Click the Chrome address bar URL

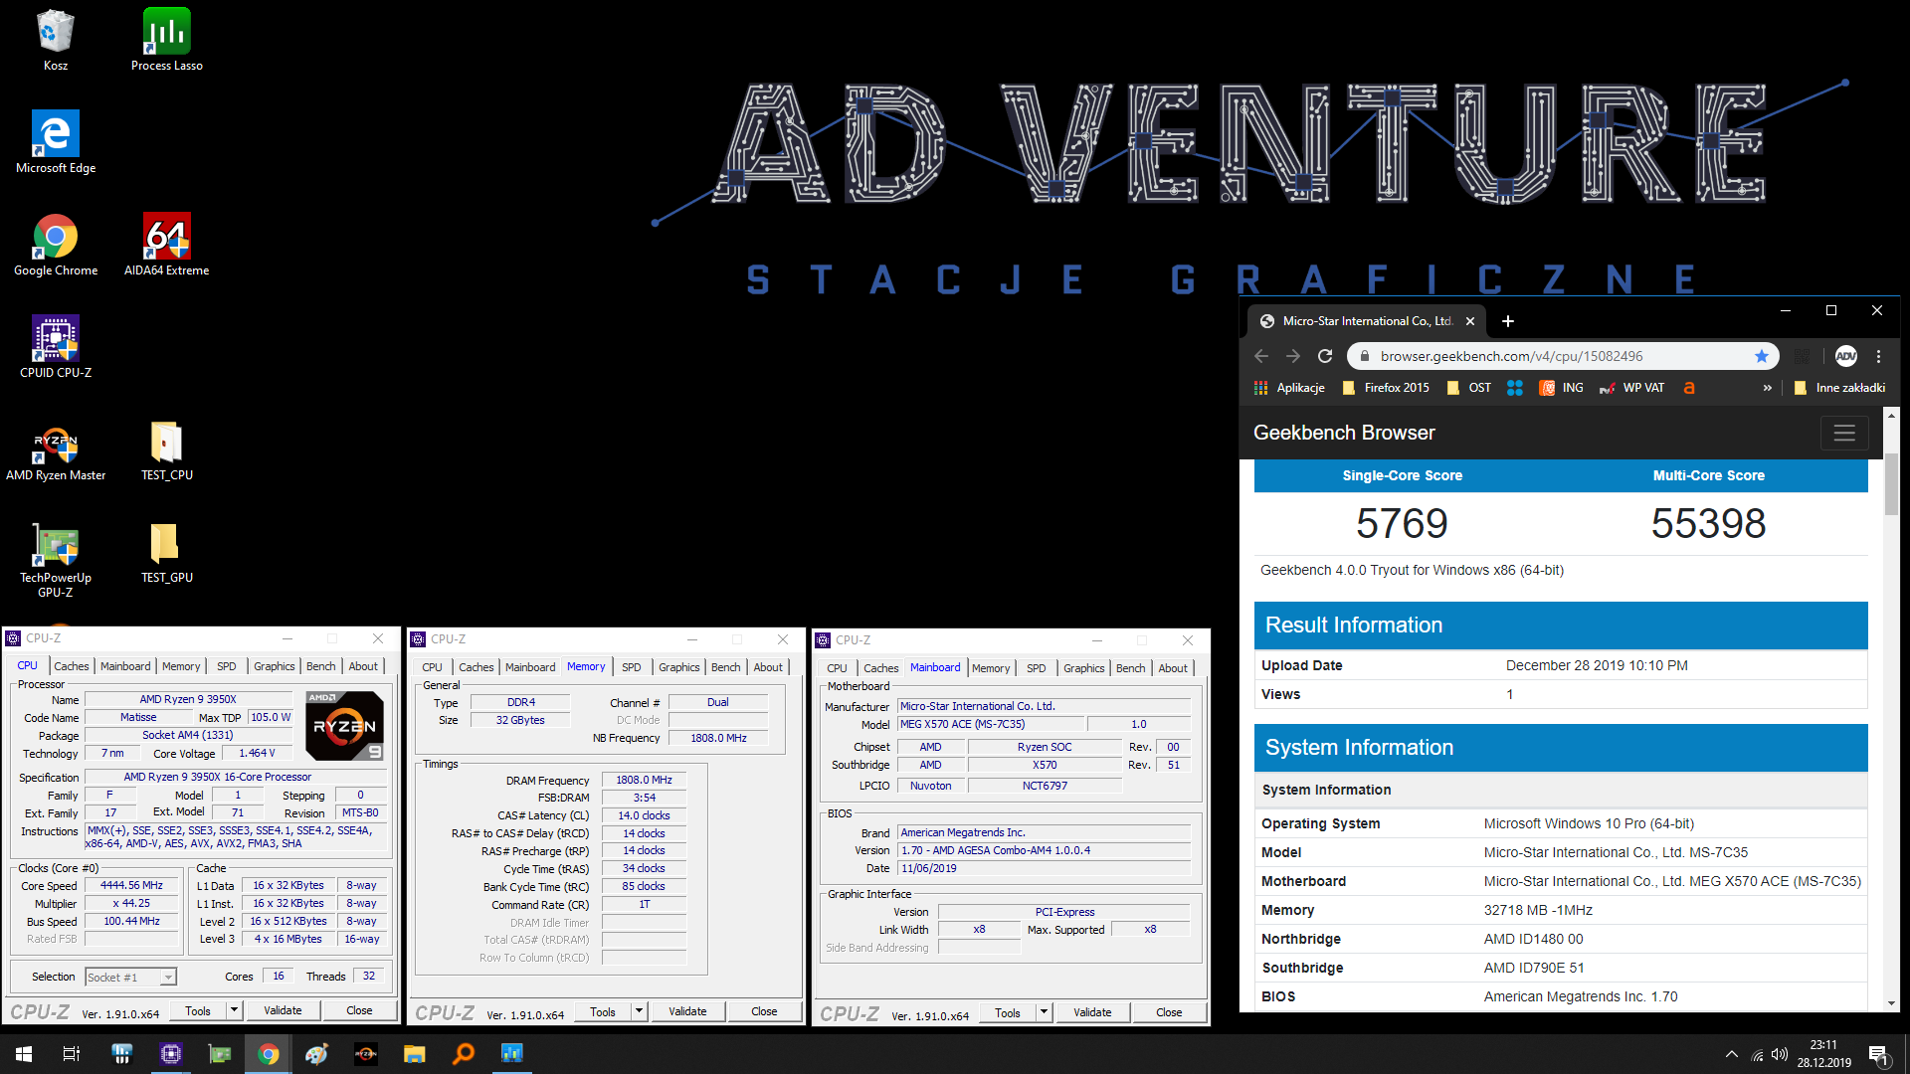click(x=1511, y=356)
